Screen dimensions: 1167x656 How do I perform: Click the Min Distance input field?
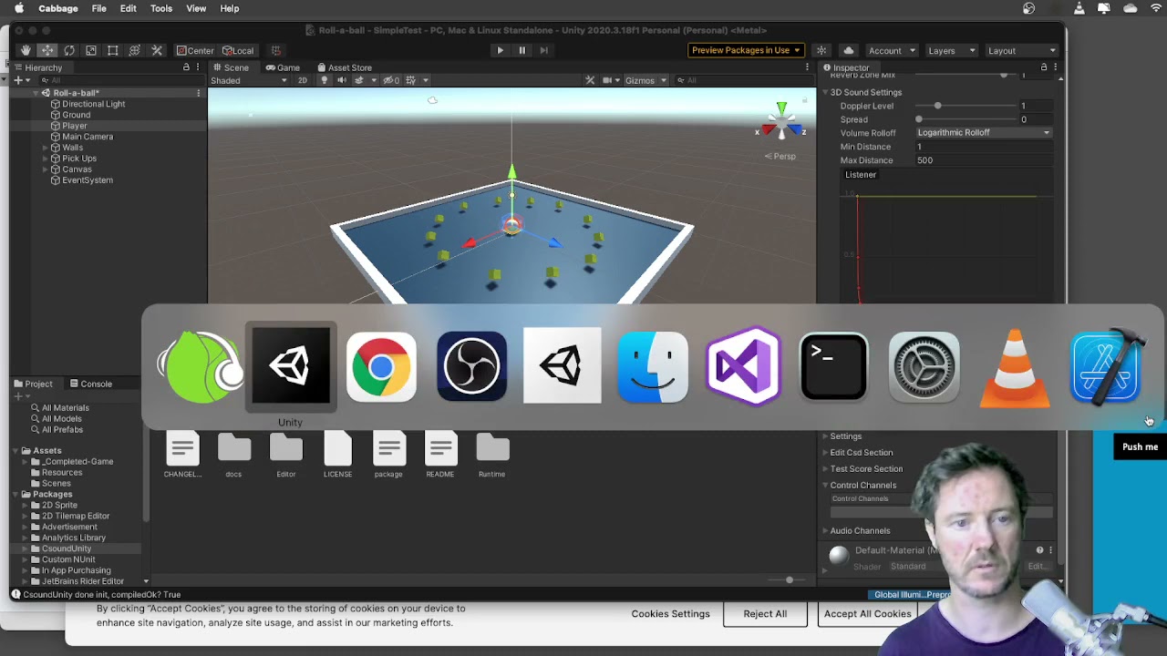click(984, 147)
